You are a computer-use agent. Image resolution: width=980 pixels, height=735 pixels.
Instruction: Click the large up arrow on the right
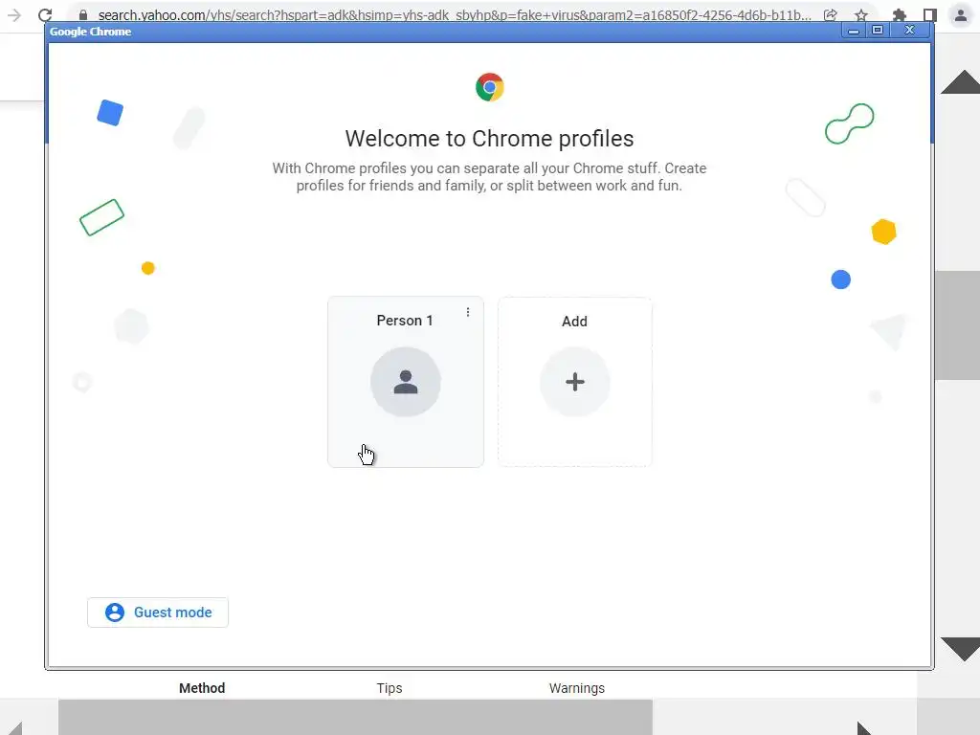point(961,82)
